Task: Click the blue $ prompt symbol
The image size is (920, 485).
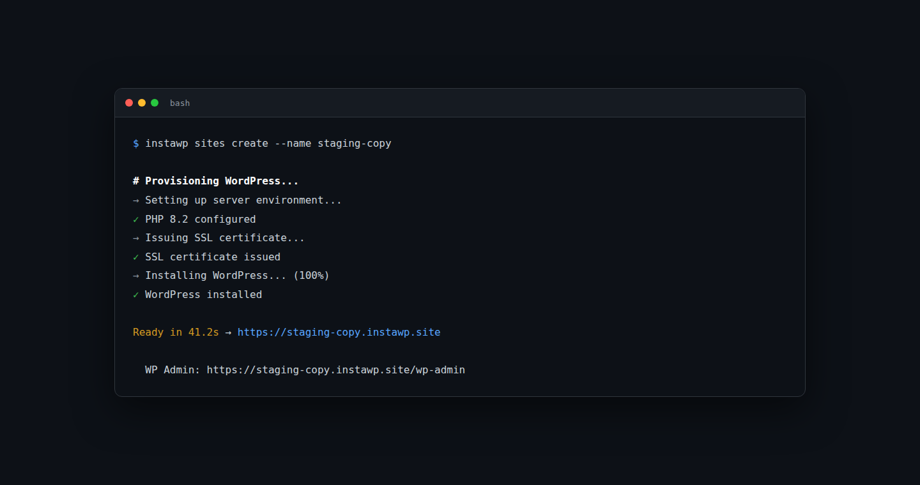Action: pyautogui.click(x=136, y=144)
